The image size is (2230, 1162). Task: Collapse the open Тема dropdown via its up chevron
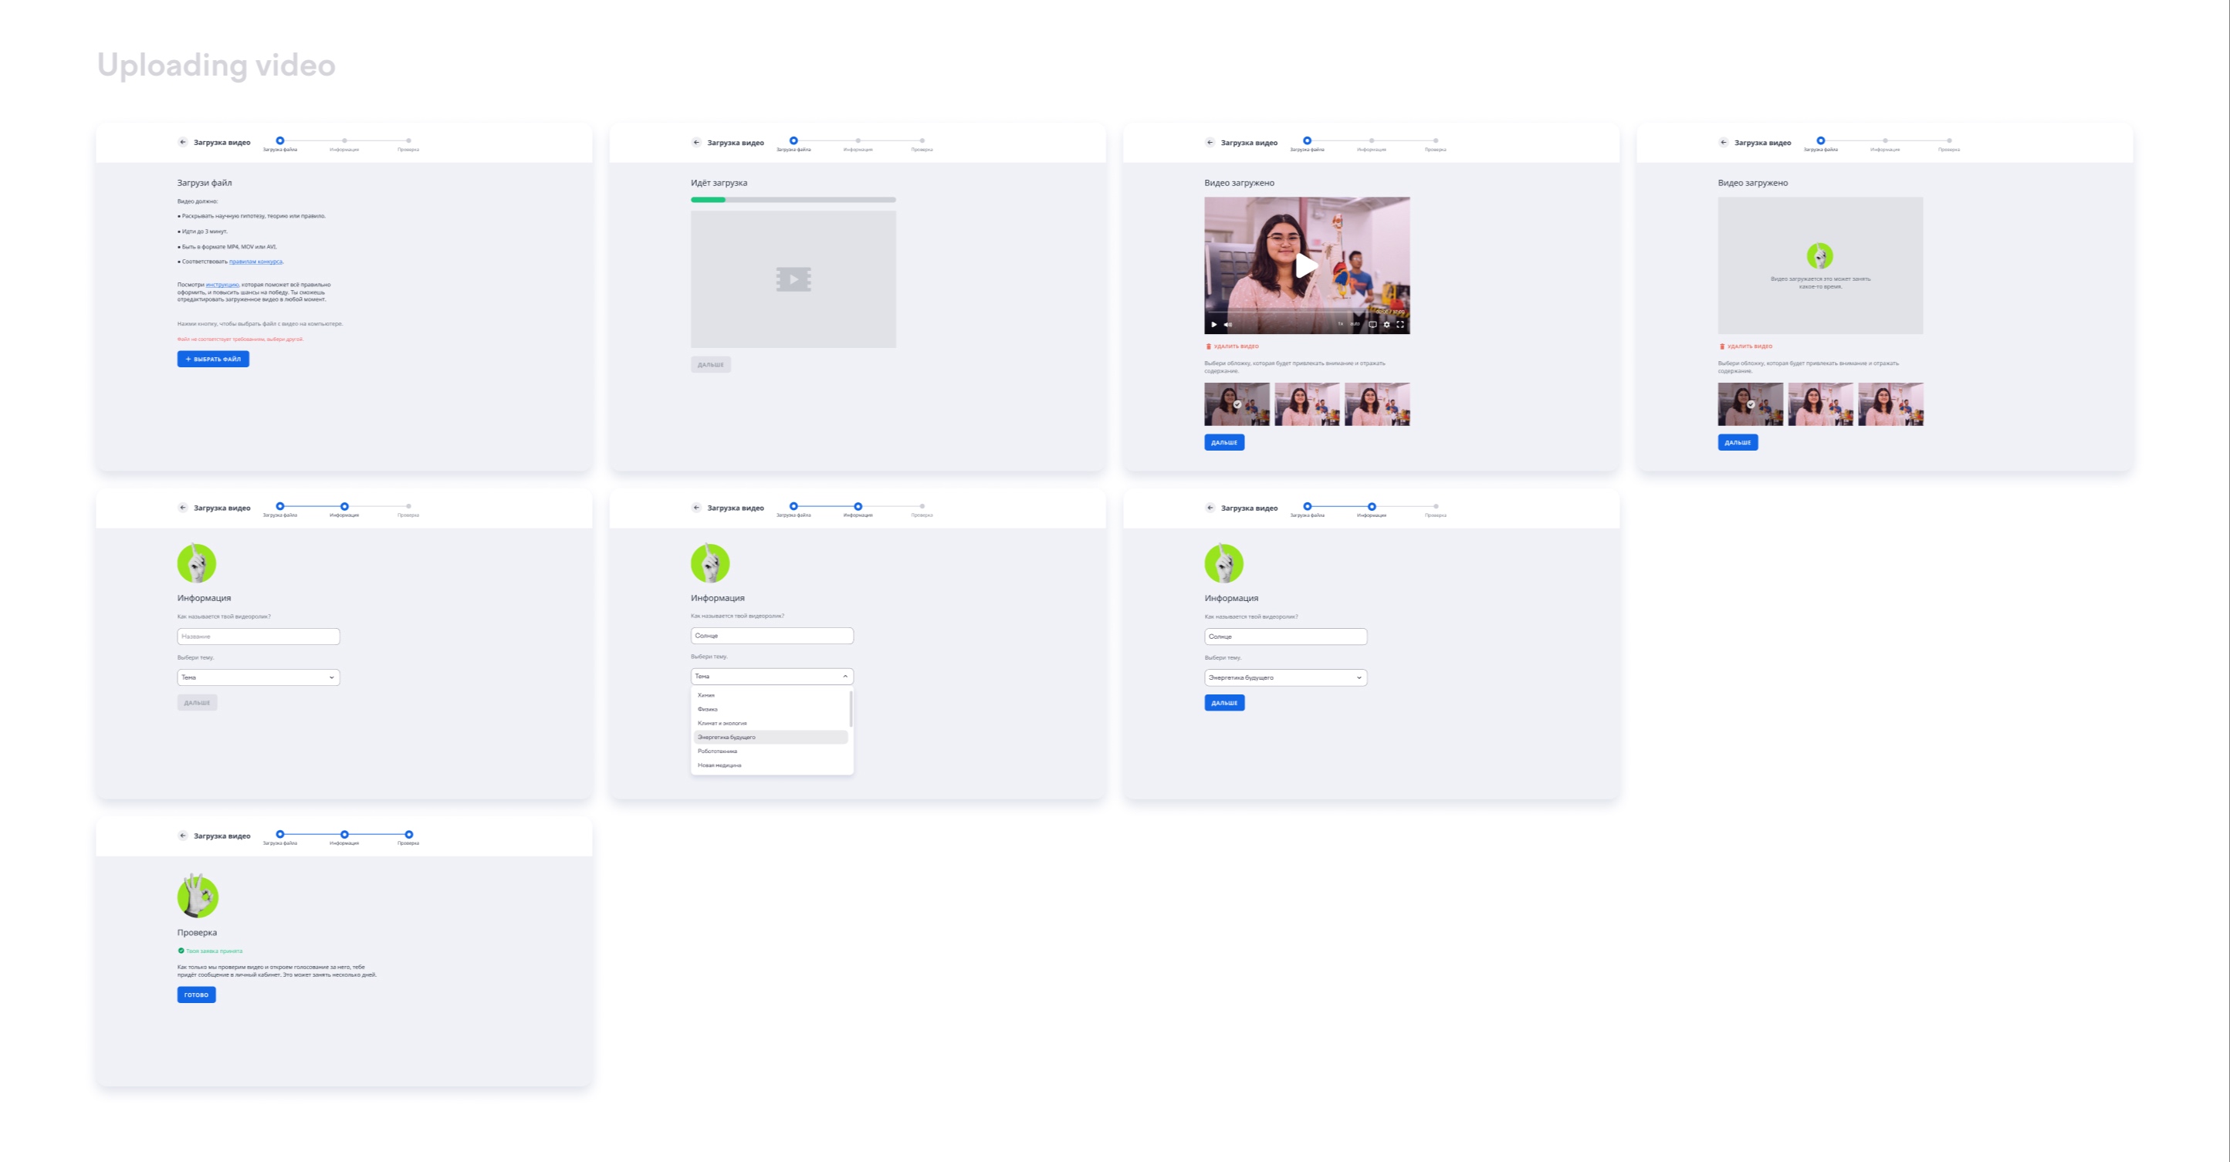845,677
